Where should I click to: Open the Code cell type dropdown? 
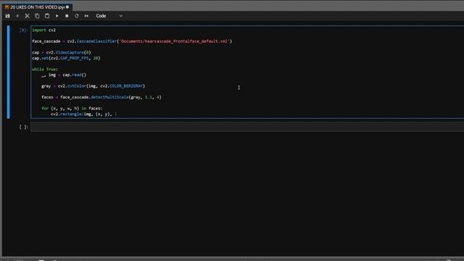(x=109, y=16)
